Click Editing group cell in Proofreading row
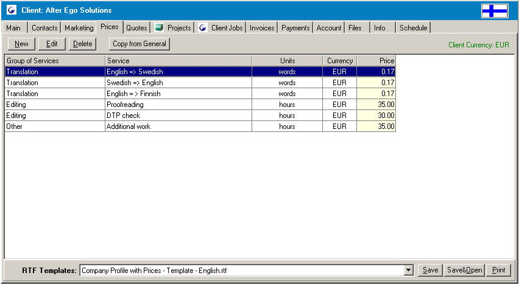 click(x=55, y=105)
